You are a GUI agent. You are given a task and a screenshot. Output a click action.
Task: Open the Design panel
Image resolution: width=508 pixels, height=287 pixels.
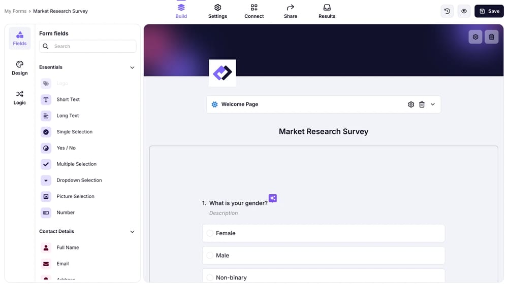point(20,68)
